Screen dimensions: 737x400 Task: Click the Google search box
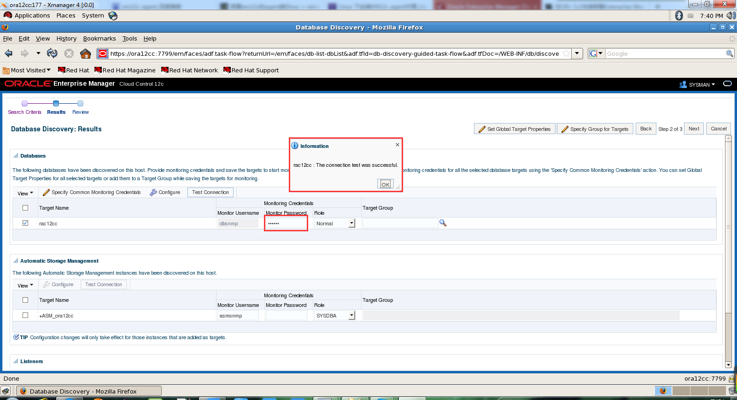coord(665,53)
